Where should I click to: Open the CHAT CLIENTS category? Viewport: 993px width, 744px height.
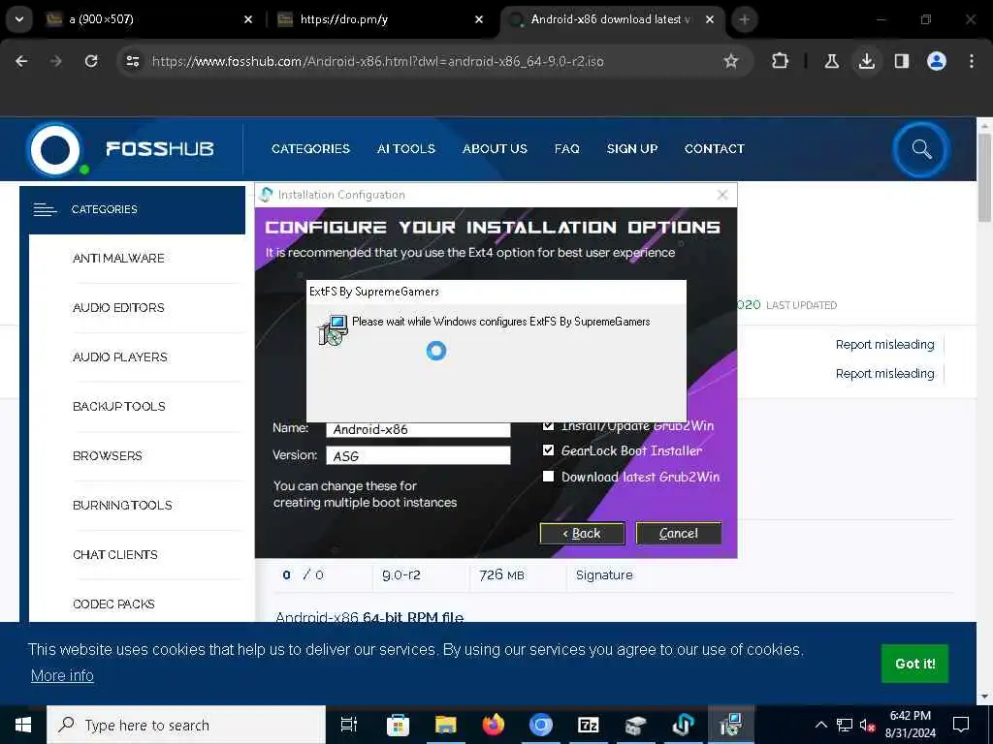[115, 554]
